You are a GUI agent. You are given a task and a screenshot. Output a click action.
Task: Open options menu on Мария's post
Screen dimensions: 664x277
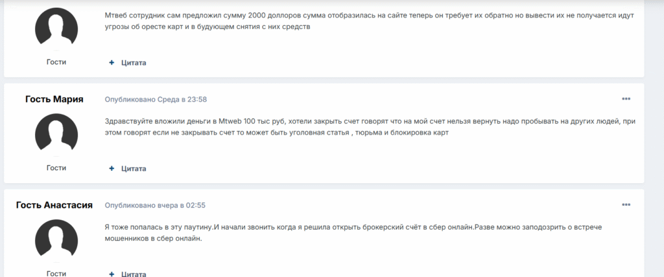point(626,99)
